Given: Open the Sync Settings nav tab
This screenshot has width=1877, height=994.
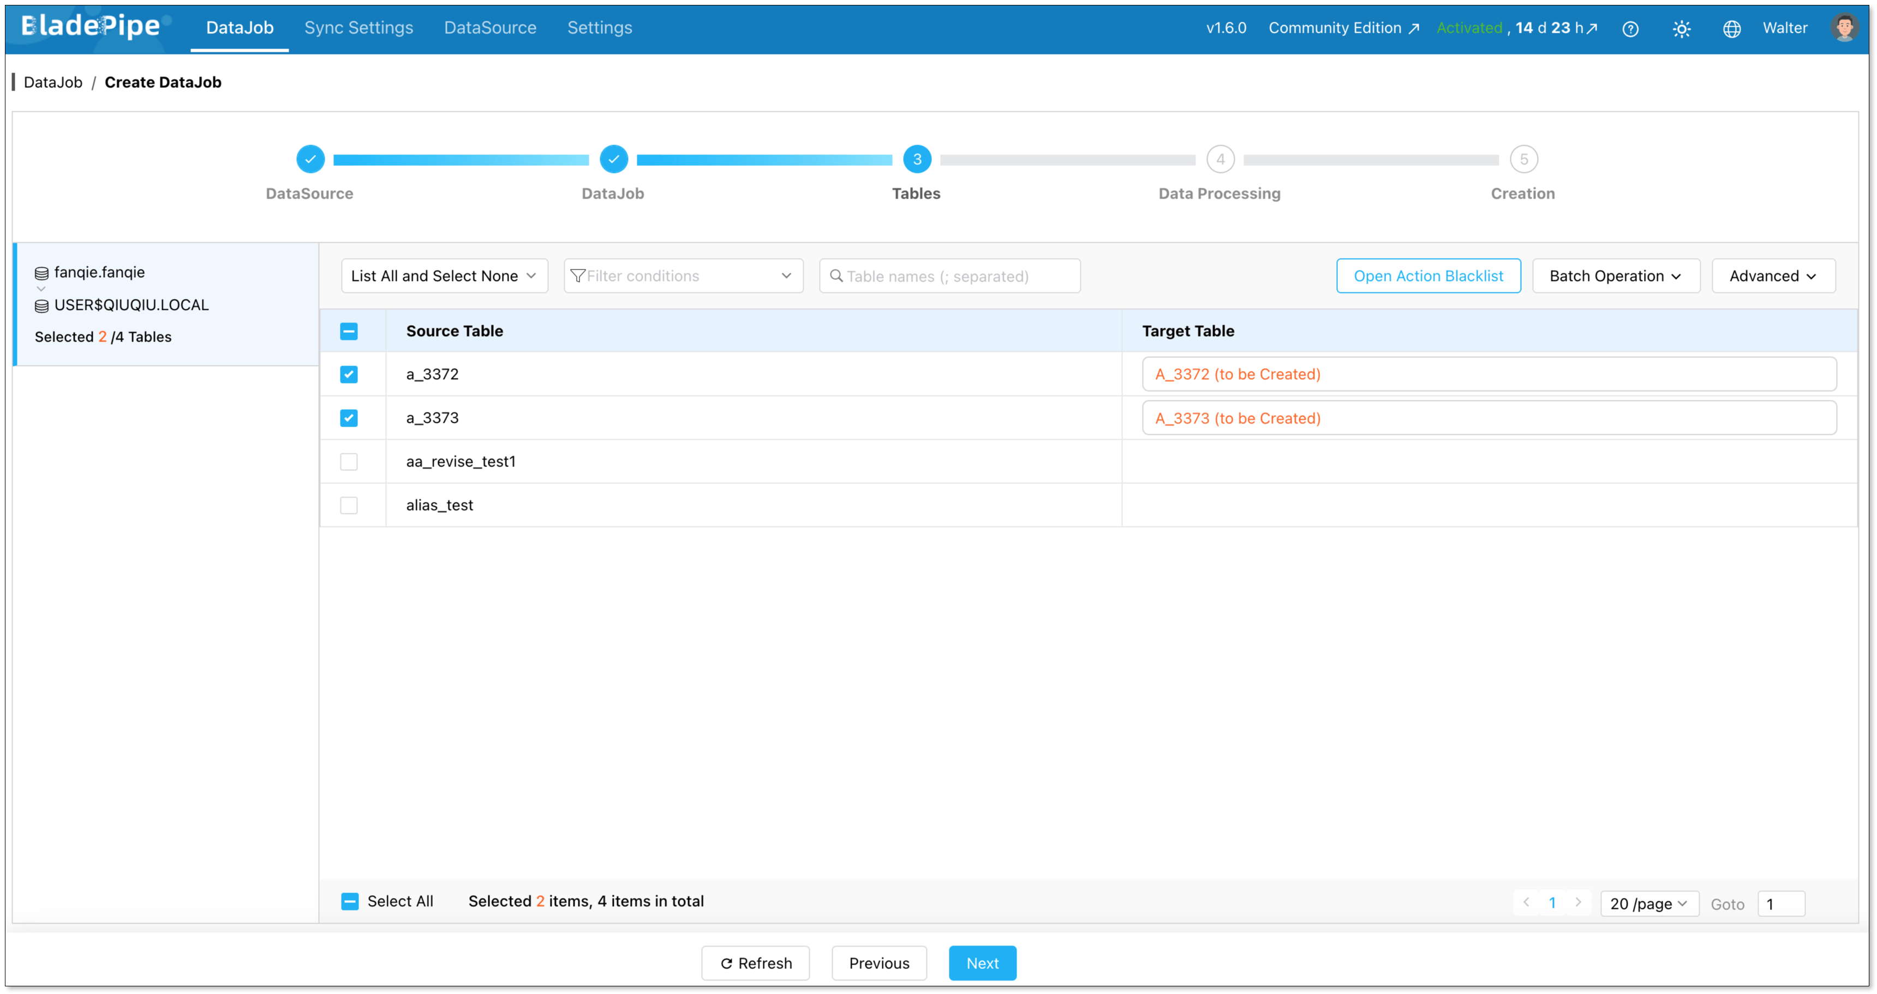Looking at the screenshot, I should coord(358,28).
